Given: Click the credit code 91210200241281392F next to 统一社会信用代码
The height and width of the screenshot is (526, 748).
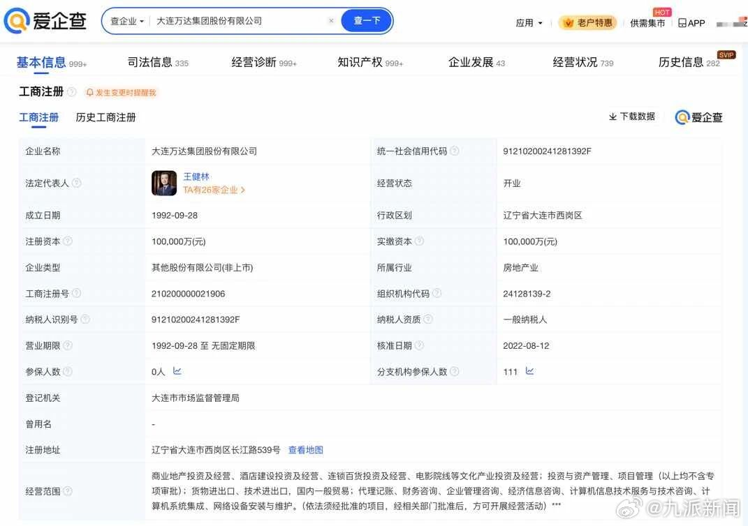Looking at the screenshot, I should pyautogui.click(x=547, y=151).
